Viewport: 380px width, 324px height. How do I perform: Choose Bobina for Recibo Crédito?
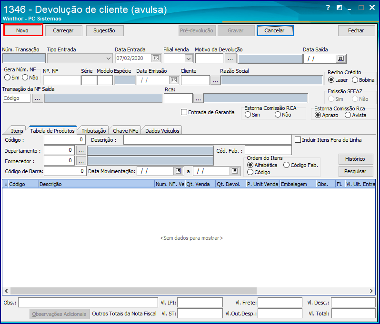tap(363, 80)
